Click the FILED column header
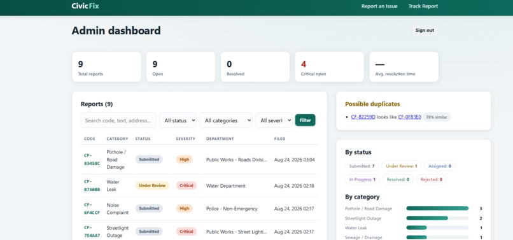 tap(279, 139)
